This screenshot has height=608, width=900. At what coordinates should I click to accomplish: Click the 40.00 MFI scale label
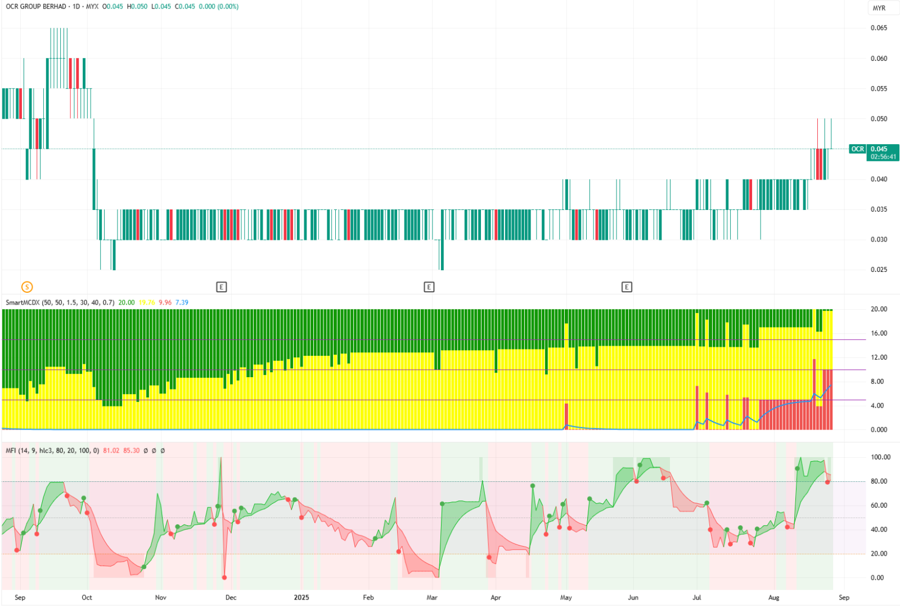pyautogui.click(x=879, y=530)
